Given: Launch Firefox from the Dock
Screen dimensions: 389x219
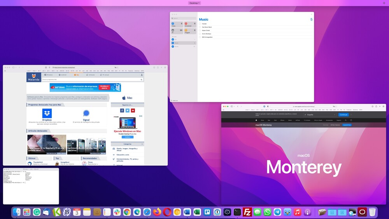Looking at the screenshot, I should click(x=157, y=212).
